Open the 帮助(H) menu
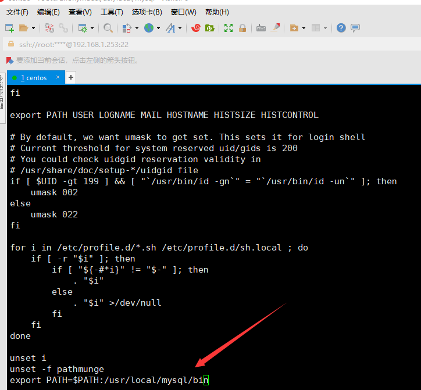This screenshot has height=390, width=421. pyautogui.click(x=217, y=12)
